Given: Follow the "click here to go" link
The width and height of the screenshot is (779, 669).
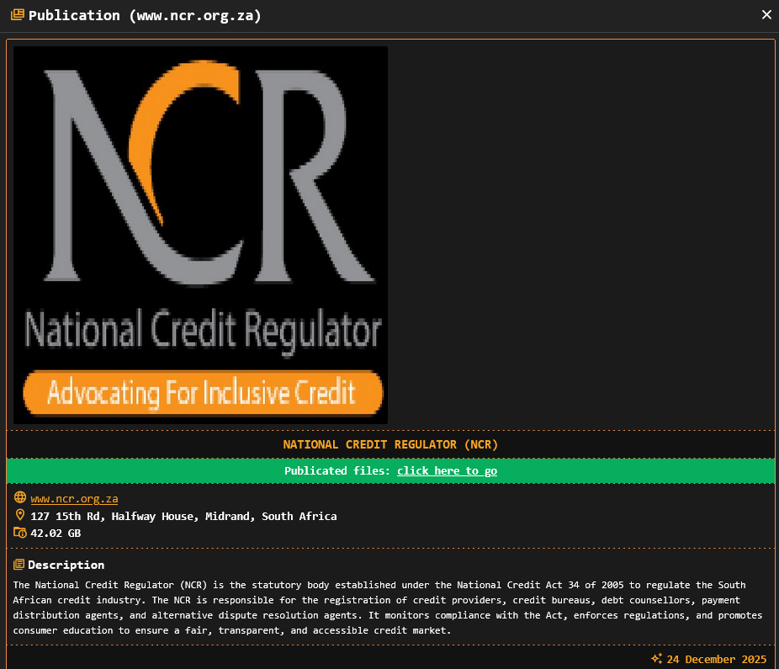Looking at the screenshot, I should point(447,471).
